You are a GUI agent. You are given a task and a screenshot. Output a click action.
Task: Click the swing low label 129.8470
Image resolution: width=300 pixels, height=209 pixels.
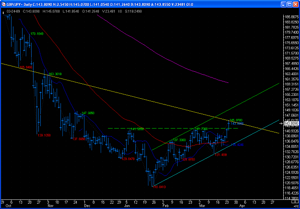pos(128,159)
